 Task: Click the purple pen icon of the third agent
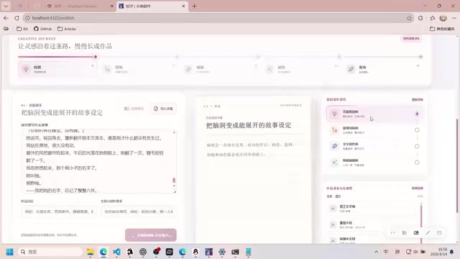click(334, 146)
